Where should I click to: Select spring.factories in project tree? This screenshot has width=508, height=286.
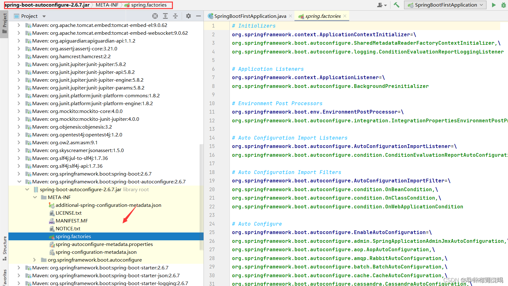tap(106, 236)
